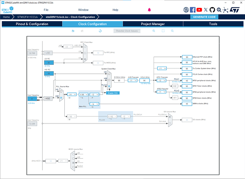Click the ST company logo
245x179 pixels.
tap(235, 10)
